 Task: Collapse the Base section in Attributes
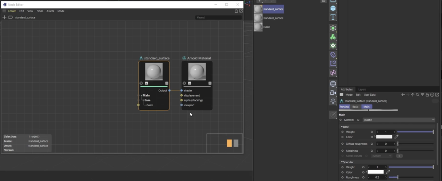[342, 127]
